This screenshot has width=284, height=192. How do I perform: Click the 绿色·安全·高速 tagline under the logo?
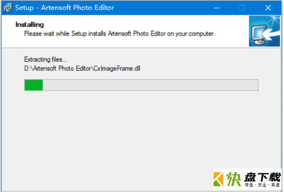coord(262,185)
